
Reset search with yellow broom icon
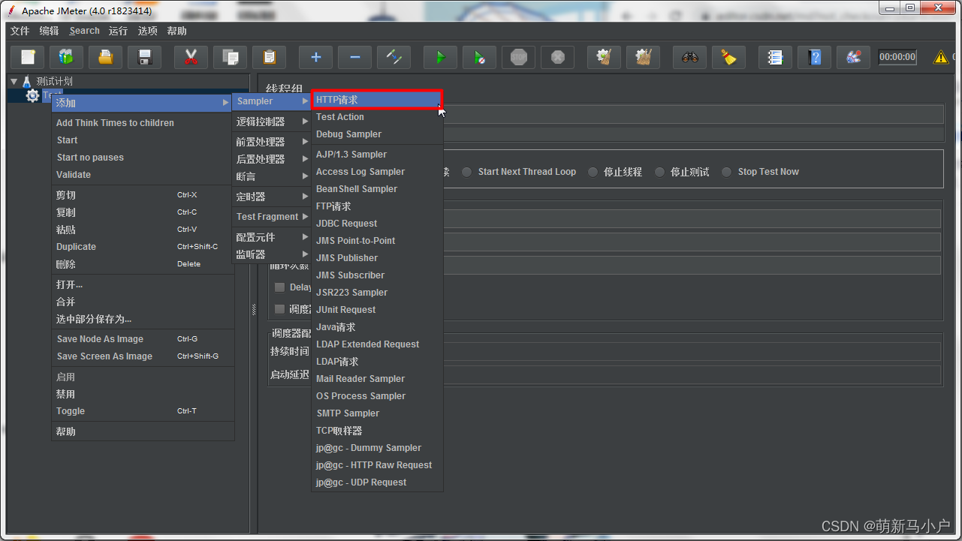click(728, 57)
